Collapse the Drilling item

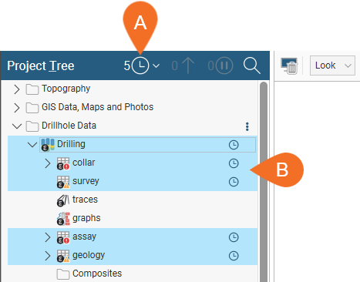tap(32, 145)
